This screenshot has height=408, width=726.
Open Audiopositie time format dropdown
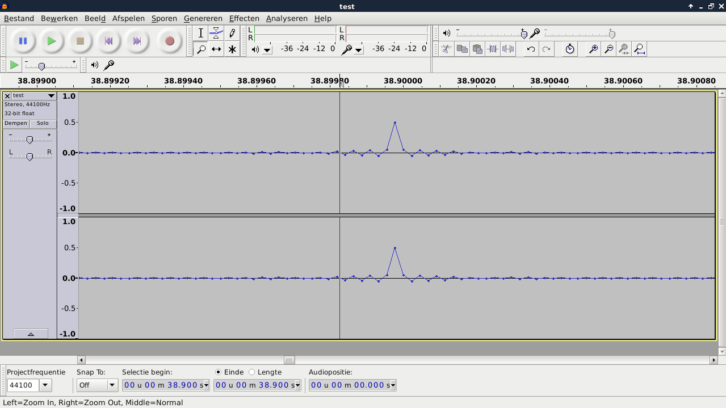point(392,385)
